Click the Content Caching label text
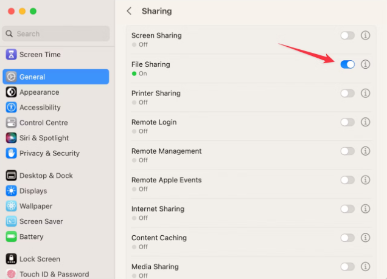 tap(159, 238)
